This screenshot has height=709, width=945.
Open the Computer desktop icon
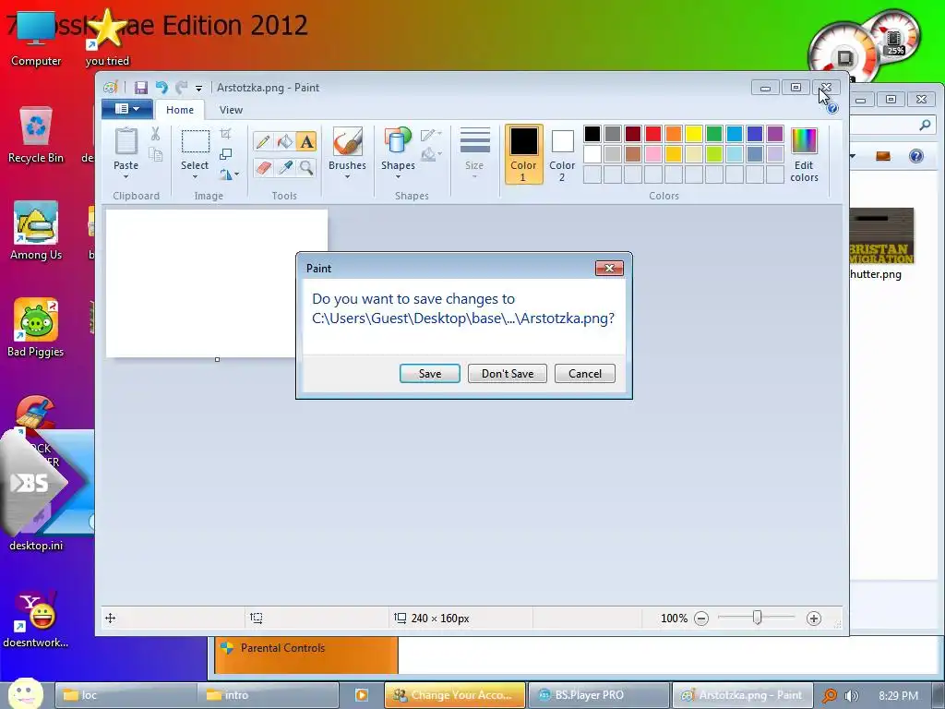pos(36,37)
